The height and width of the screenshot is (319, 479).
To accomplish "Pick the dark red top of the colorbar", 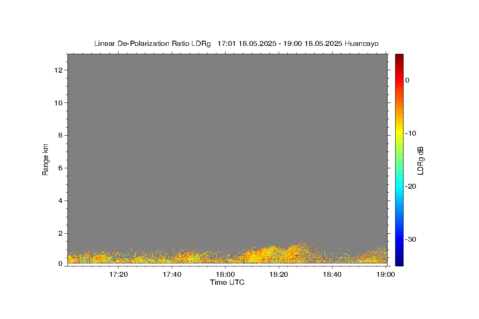I will pyautogui.click(x=399, y=56).
